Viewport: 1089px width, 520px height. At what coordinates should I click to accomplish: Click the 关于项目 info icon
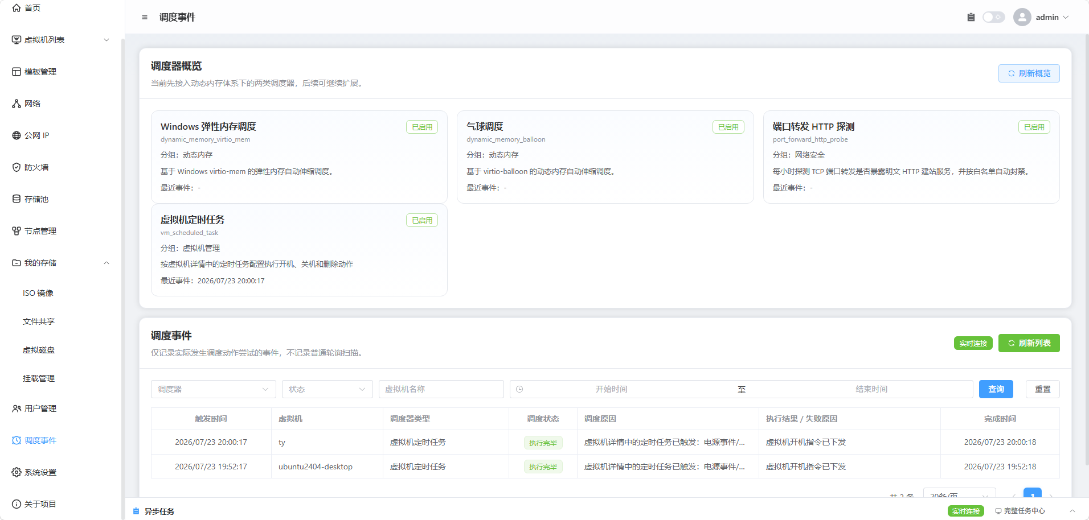click(x=17, y=504)
